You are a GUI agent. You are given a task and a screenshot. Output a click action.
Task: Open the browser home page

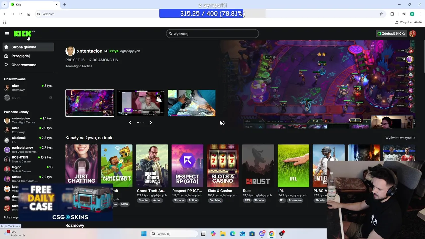29,14
